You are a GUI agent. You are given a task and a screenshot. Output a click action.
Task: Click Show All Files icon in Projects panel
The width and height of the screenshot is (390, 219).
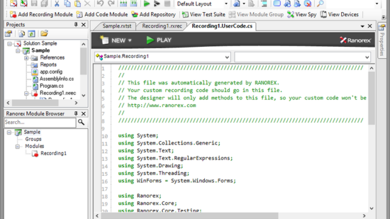[22, 33]
